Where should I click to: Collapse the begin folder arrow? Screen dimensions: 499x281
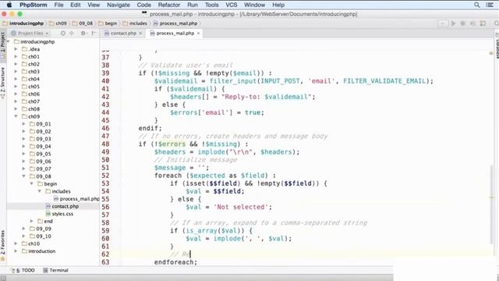[x=32, y=184]
